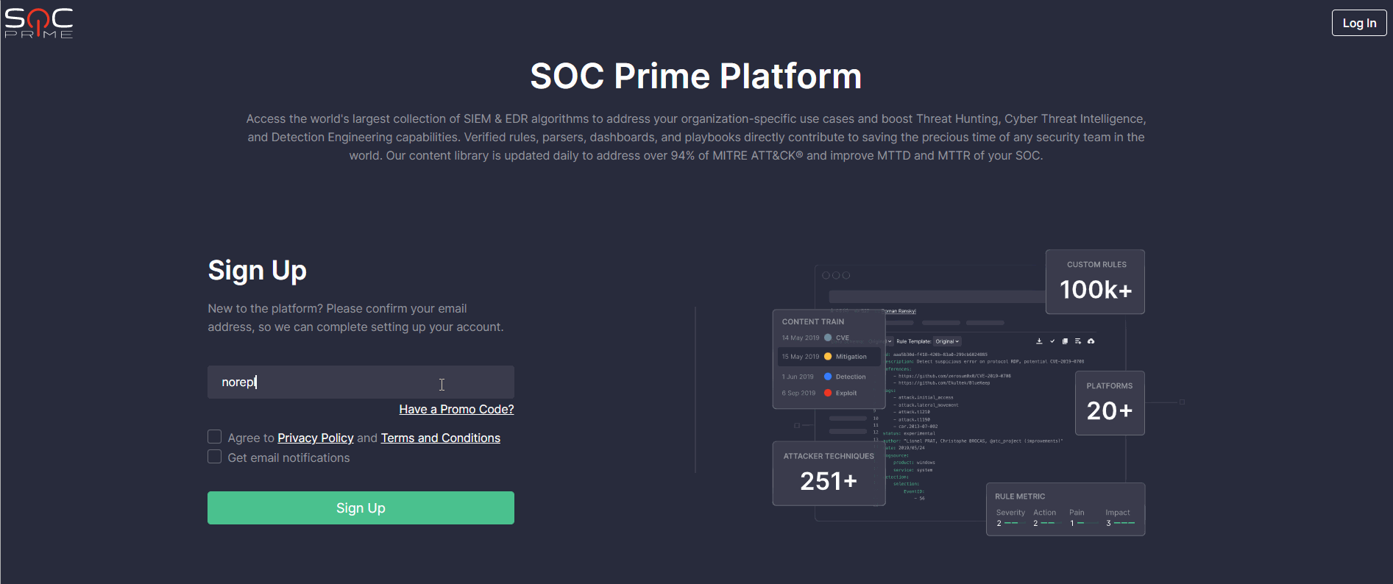Check the Agree to Privacy Policy checkbox

pos(214,436)
